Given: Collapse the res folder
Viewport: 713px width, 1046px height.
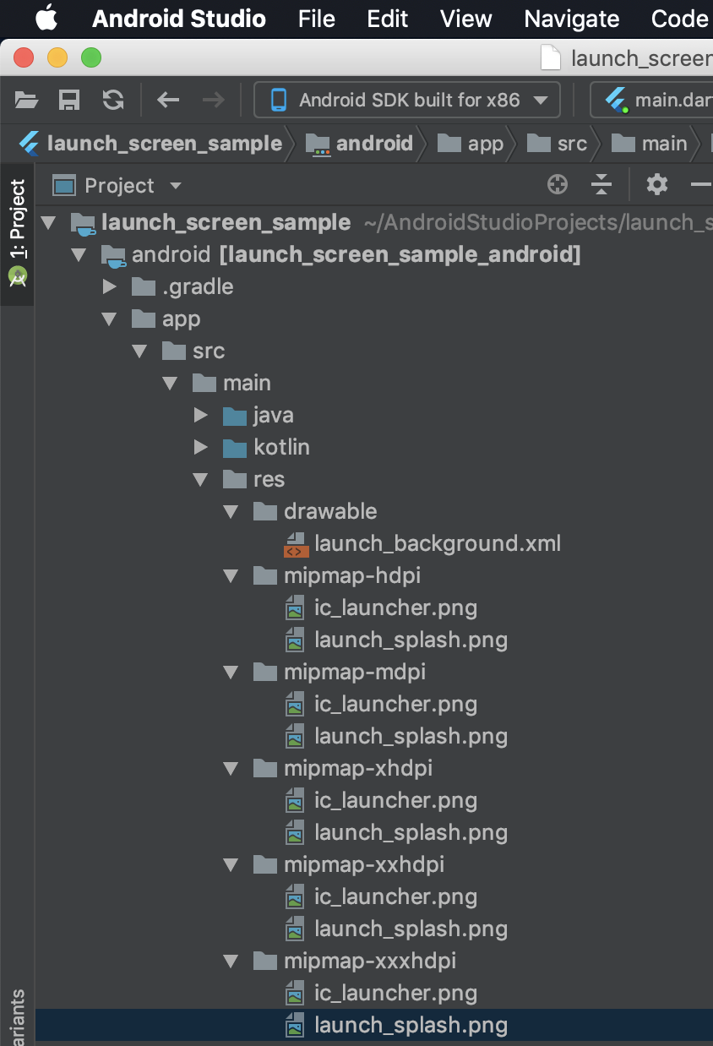Looking at the screenshot, I should [200, 480].
